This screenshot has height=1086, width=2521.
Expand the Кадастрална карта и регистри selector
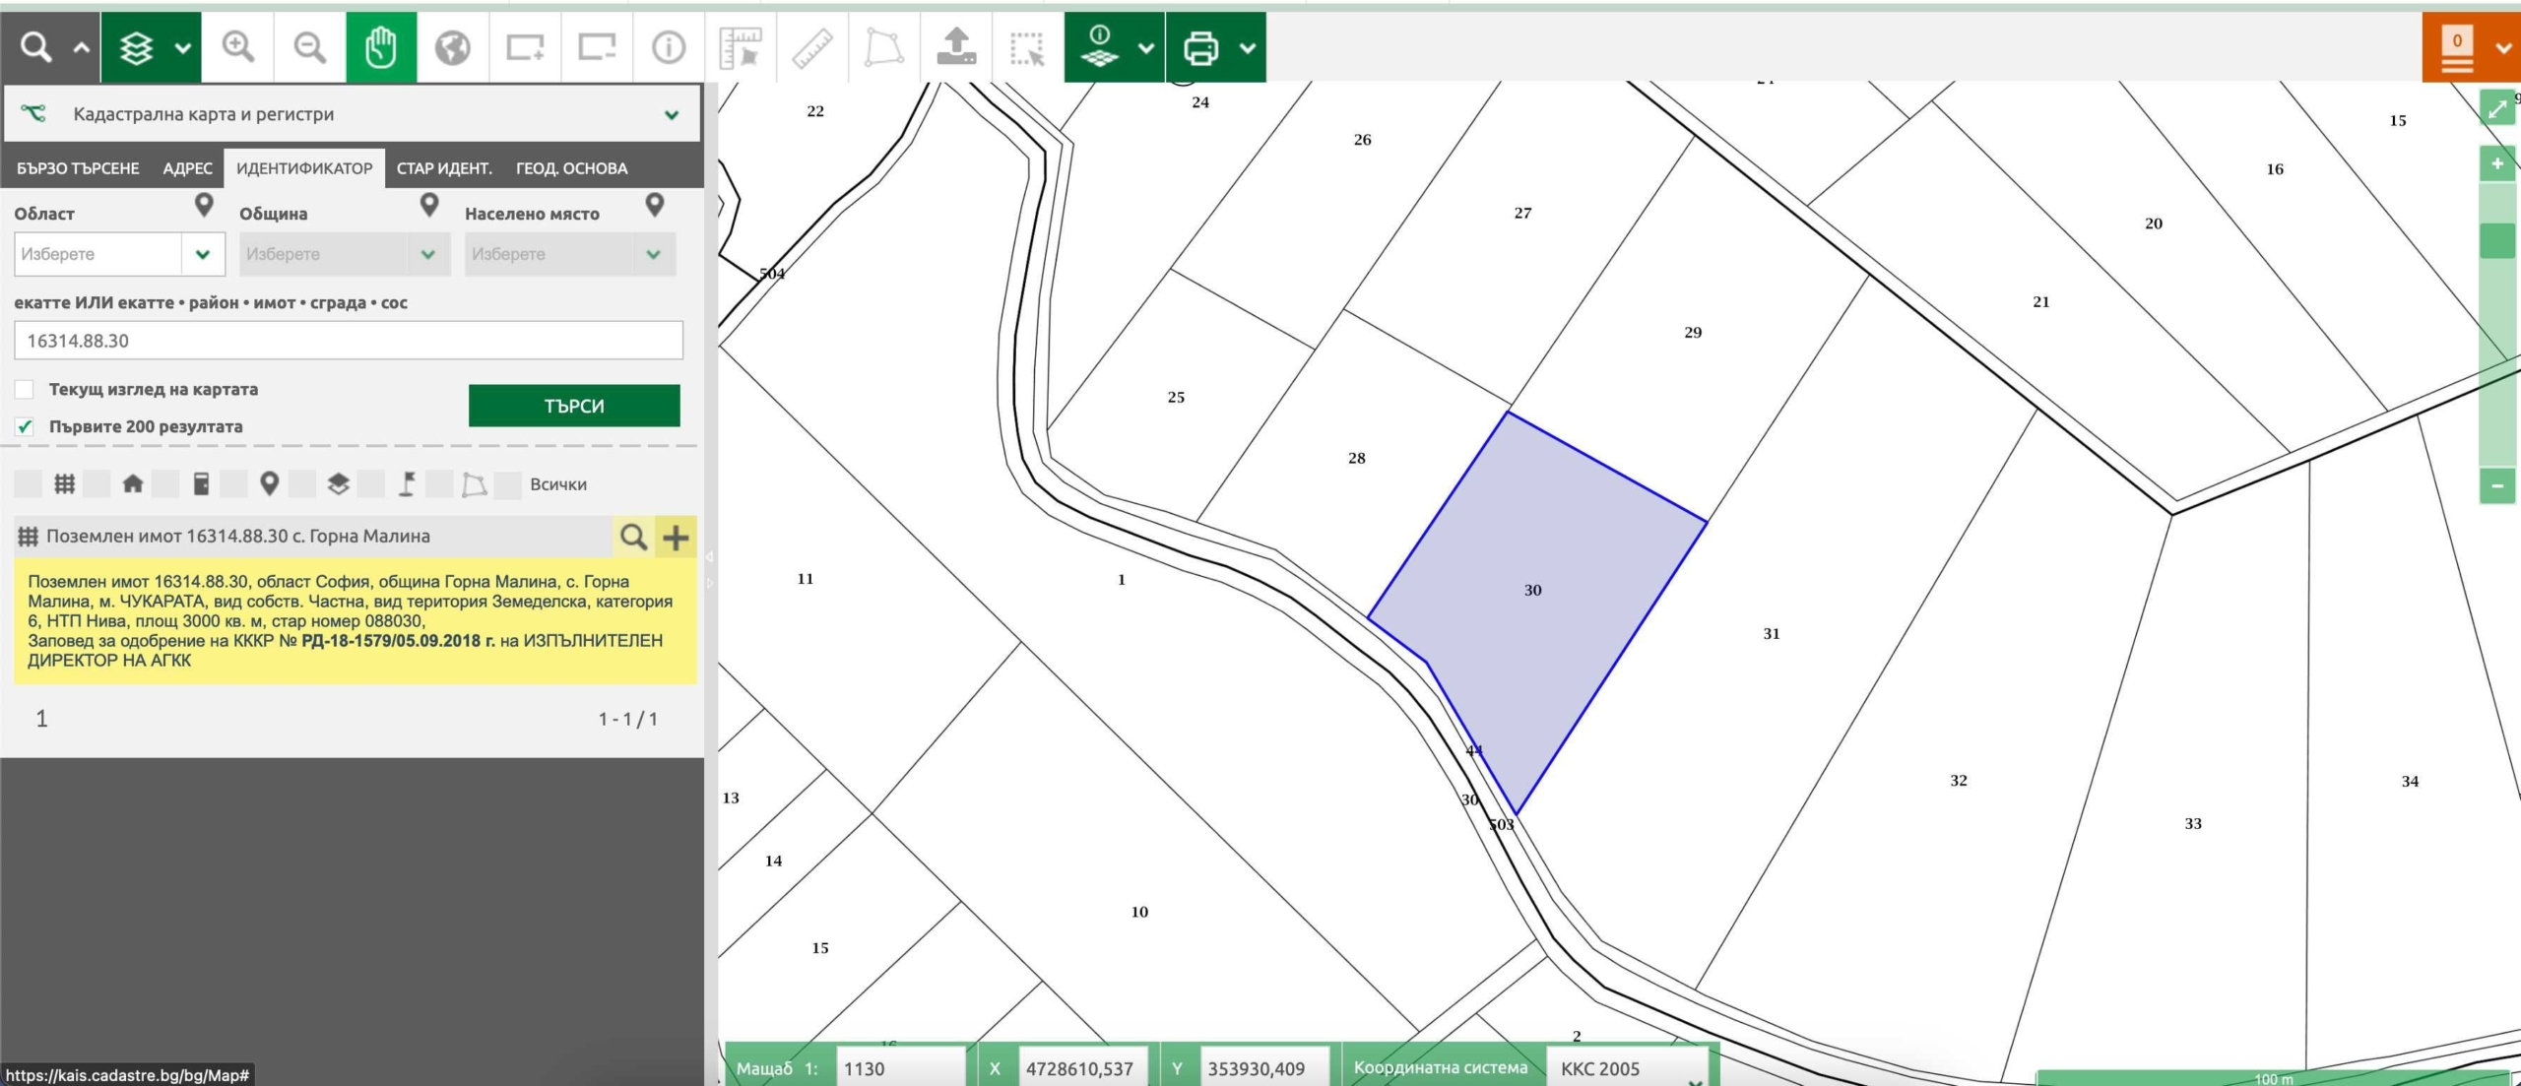(353, 114)
